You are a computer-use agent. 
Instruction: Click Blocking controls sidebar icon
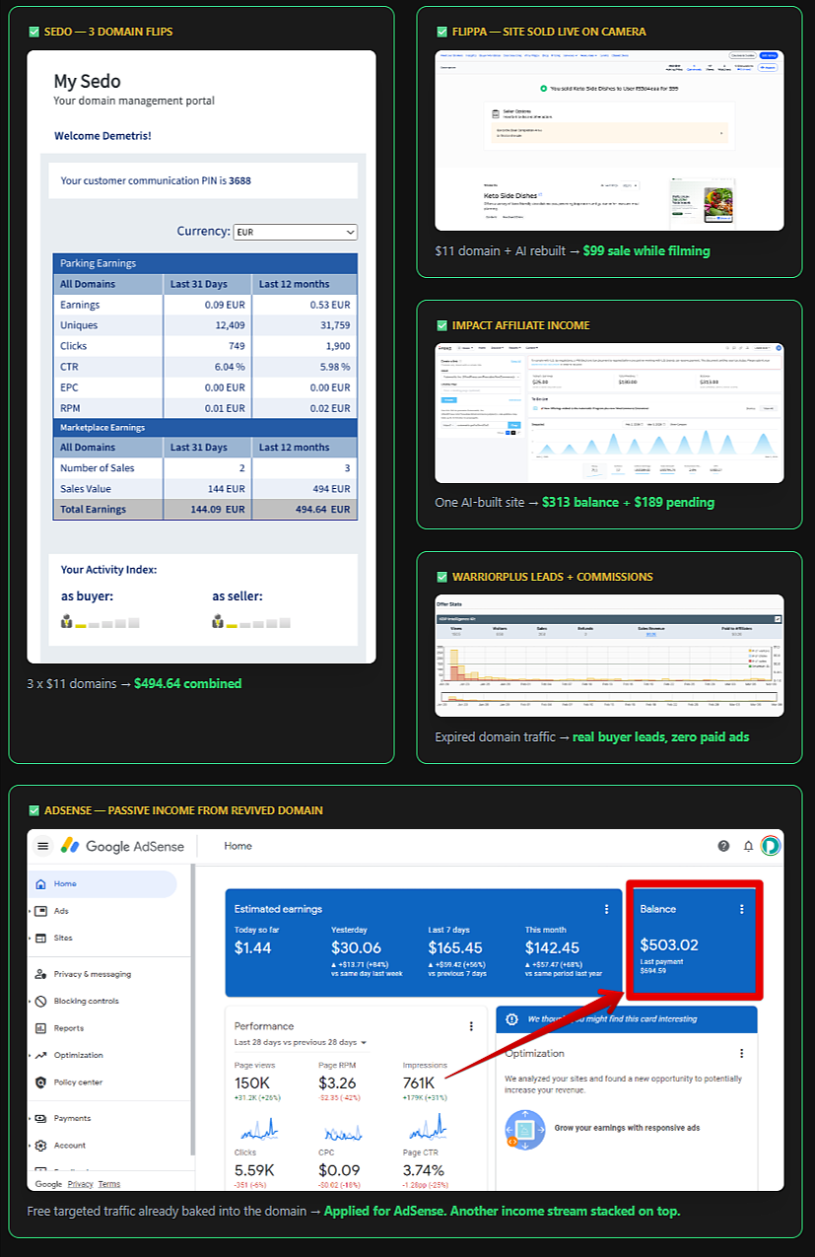(40, 1001)
